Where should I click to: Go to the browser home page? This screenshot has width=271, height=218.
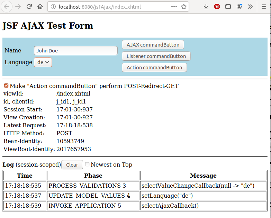click(40, 7)
